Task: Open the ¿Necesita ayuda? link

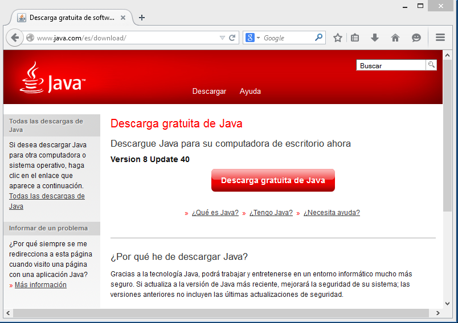Action: coord(332,213)
